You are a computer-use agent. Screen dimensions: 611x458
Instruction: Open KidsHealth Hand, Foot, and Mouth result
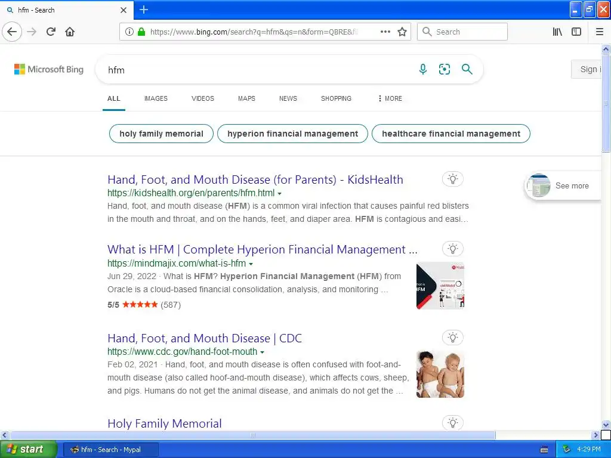255,180
